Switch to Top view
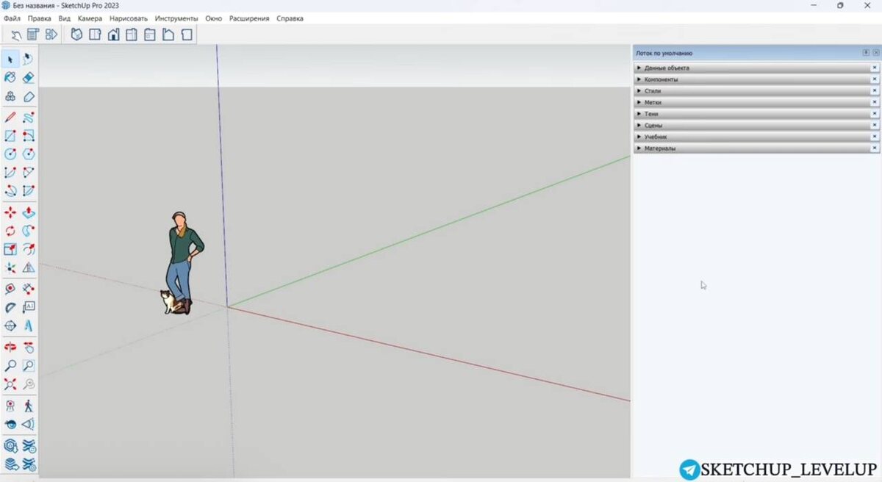The height and width of the screenshot is (482, 882). tap(95, 34)
